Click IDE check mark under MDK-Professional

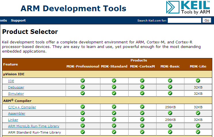[x=83, y=81]
